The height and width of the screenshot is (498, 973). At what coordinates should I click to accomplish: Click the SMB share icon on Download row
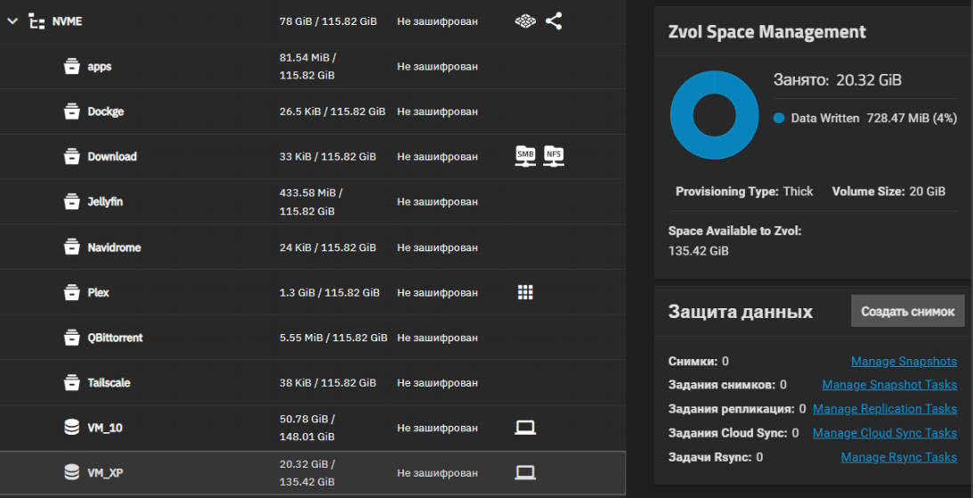[x=526, y=156]
